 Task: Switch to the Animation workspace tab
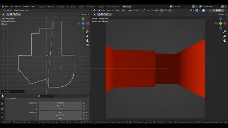pos(91,7)
